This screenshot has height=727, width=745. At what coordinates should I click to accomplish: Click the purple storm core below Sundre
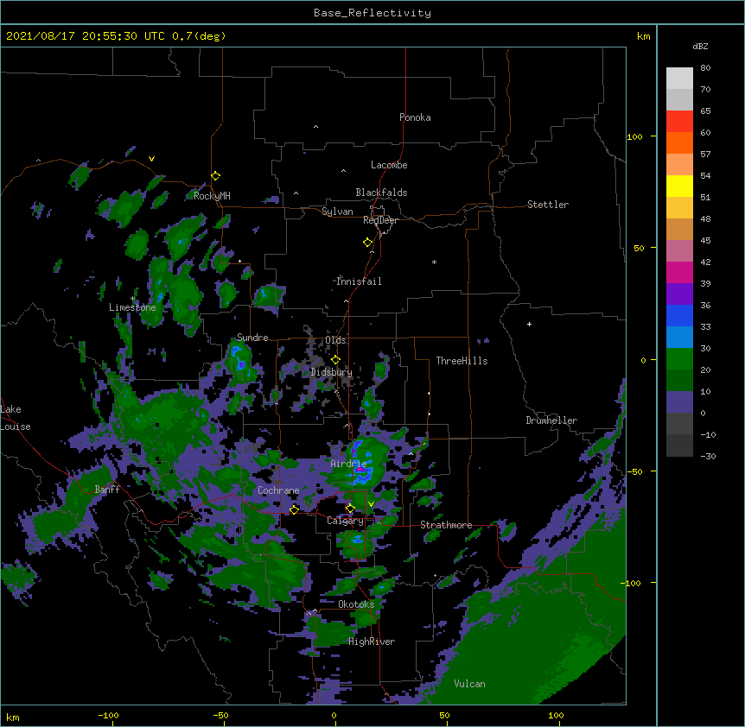click(x=241, y=364)
